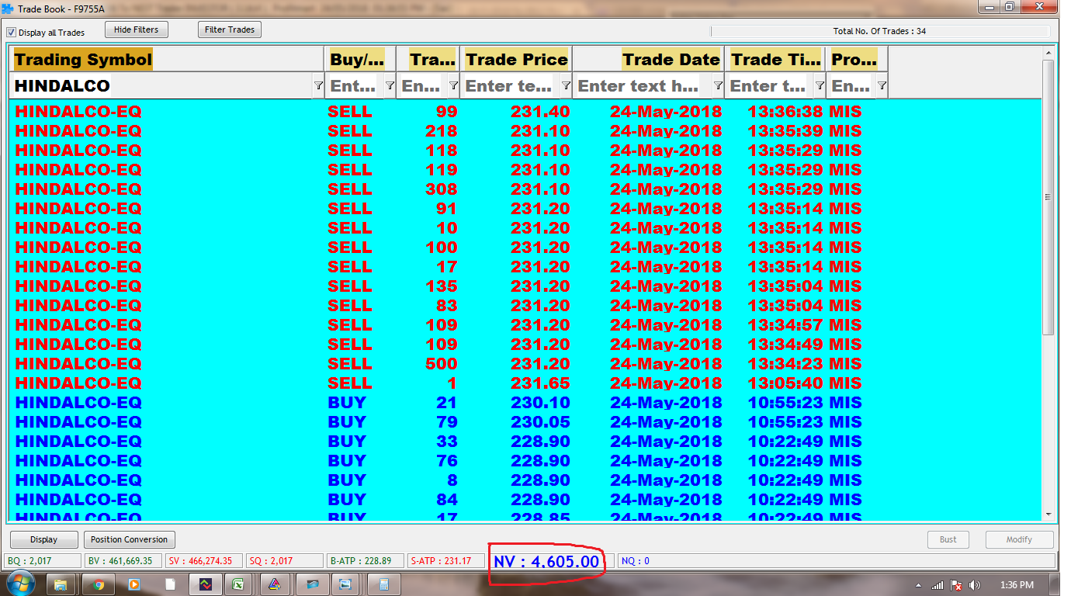
Task: Click the BV : 461,669.35 status entry
Action: pos(123,560)
